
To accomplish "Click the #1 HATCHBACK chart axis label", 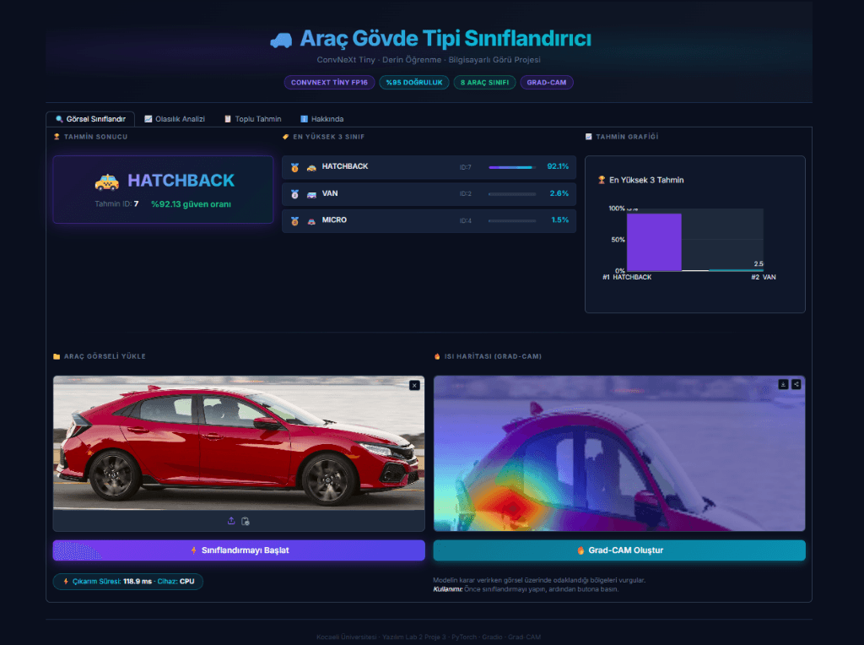I will pos(627,277).
